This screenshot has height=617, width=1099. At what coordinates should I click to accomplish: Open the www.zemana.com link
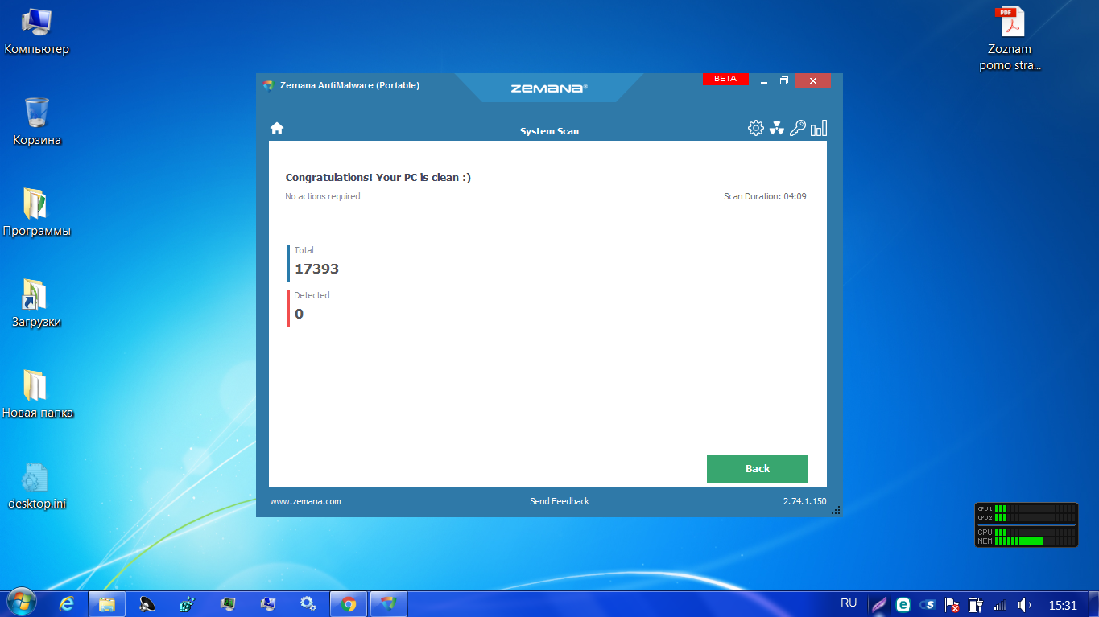(x=305, y=501)
